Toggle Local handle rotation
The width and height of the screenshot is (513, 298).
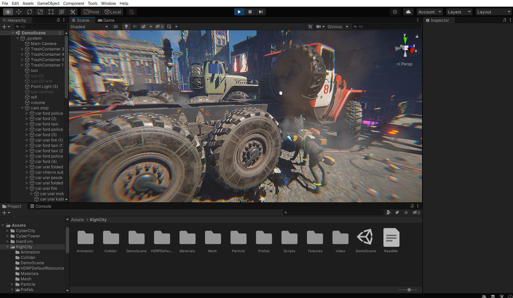[112, 12]
